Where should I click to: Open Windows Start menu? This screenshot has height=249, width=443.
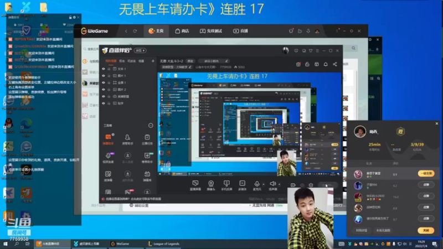point(6,243)
